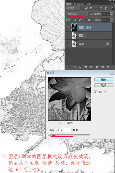Switch to the 图层 tab

click(69, 4)
